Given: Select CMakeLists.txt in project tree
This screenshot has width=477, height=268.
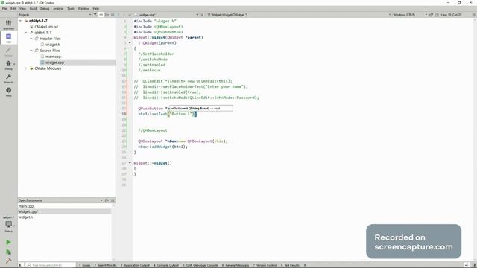Looking at the screenshot, I should click(x=46, y=27).
